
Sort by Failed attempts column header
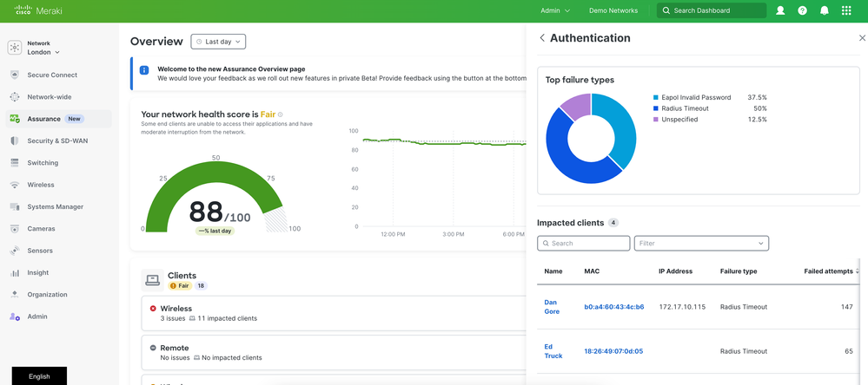point(830,271)
